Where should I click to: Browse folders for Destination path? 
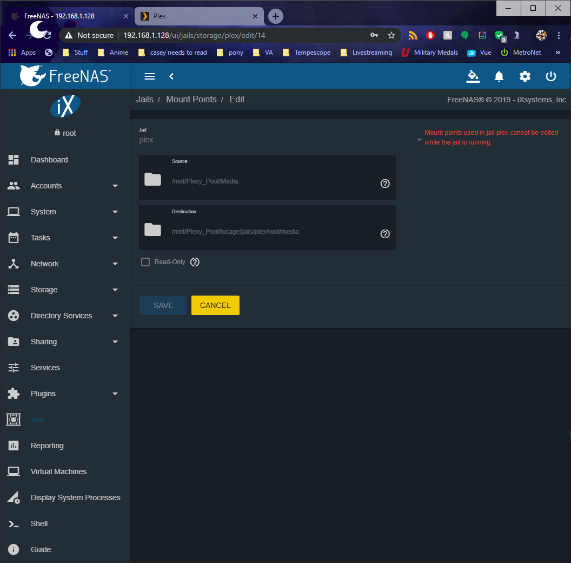[152, 230]
